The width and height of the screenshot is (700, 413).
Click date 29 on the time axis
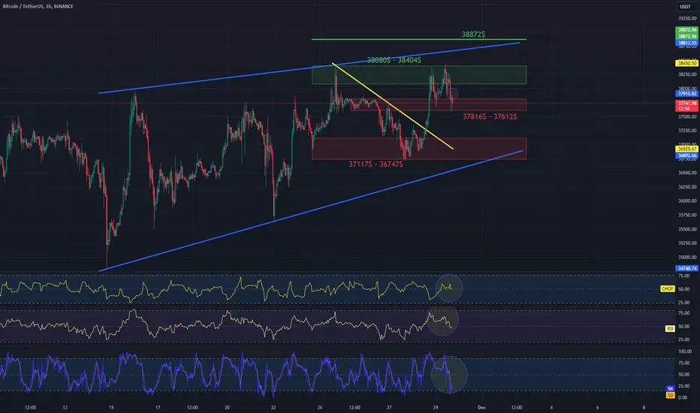pos(436,407)
